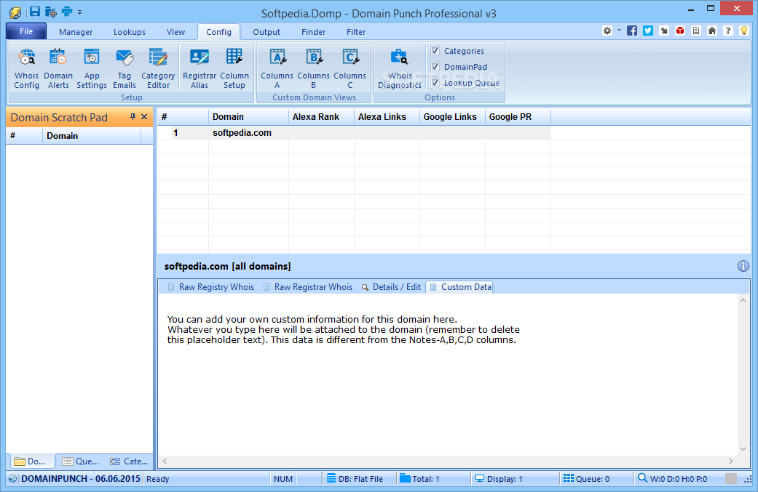Viewport: 758px width, 492px height.
Task: Open the Twitter icon
Action: point(648,31)
